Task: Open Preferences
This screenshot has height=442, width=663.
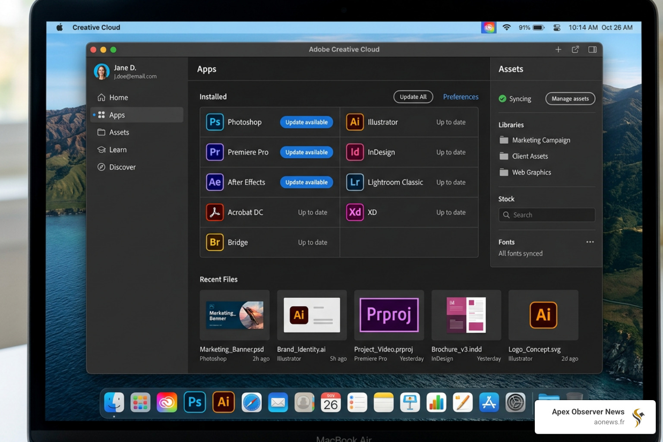Action: pyautogui.click(x=461, y=97)
